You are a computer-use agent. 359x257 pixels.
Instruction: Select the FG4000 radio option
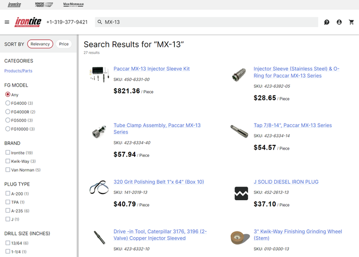(x=8, y=103)
